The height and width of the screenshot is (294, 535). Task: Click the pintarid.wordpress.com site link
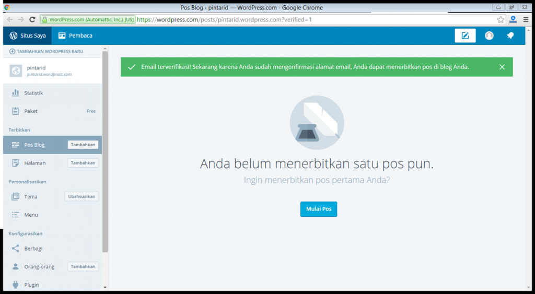pyautogui.click(x=49, y=74)
